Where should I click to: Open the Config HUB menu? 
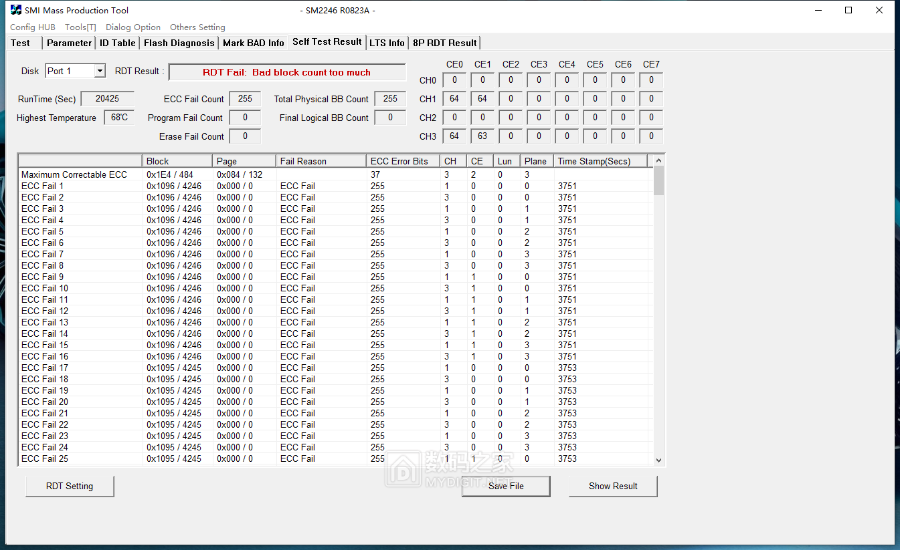(x=33, y=27)
